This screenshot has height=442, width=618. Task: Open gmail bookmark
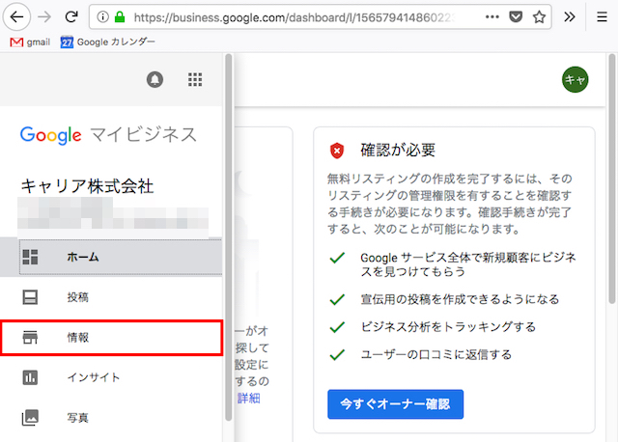click(x=30, y=41)
